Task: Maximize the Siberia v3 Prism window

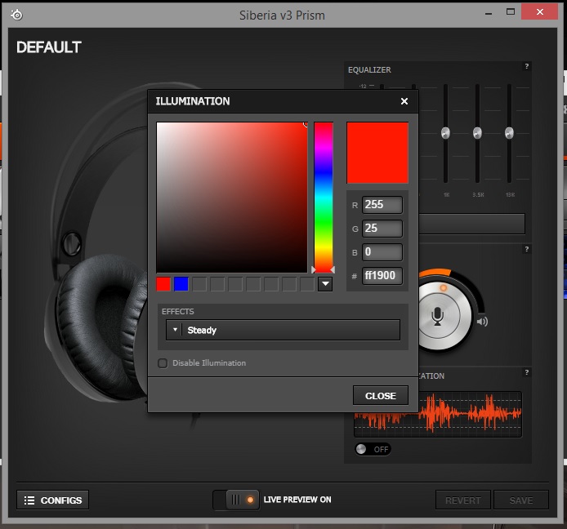Action: pos(511,12)
